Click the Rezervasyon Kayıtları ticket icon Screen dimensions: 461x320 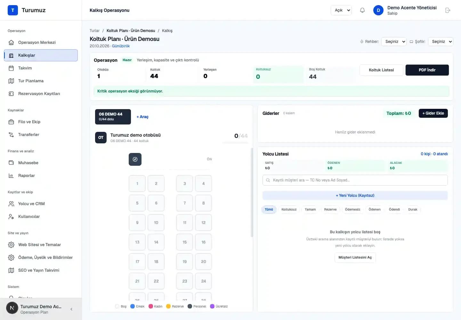(11, 94)
